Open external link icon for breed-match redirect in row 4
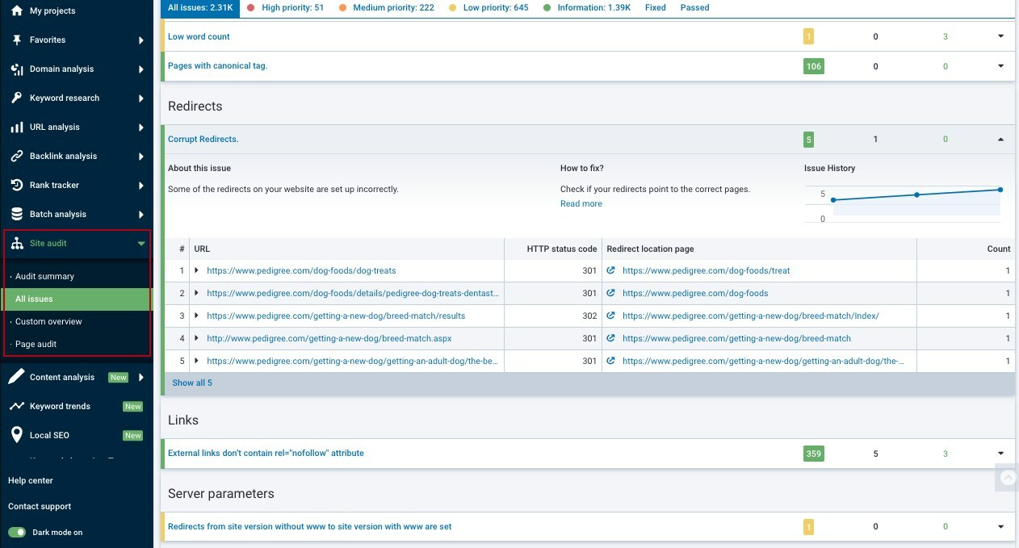 (611, 338)
